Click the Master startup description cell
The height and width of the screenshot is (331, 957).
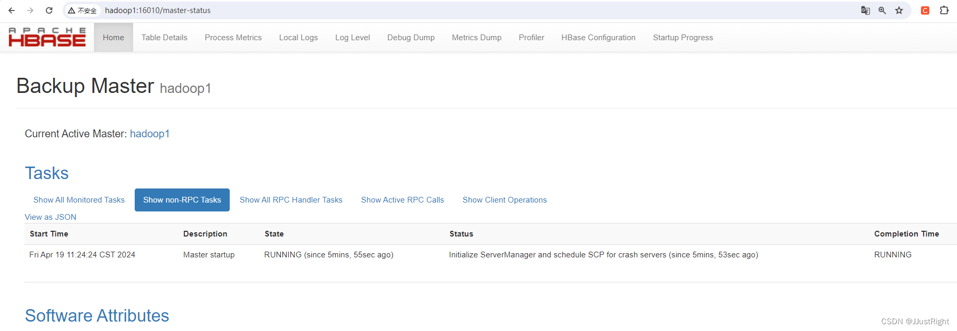[x=209, y=255]
